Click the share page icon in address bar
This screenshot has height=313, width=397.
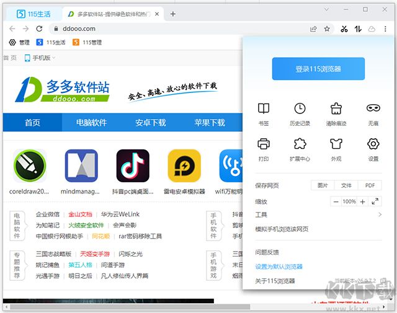[313, 29]
